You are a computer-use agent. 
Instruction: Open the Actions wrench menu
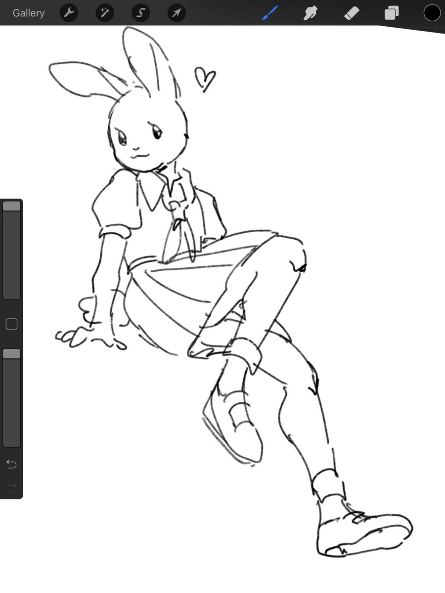69,13
